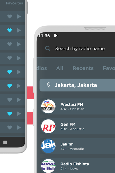
Task: Tap the 101 Jak FM blue logo
Action: 48,146
